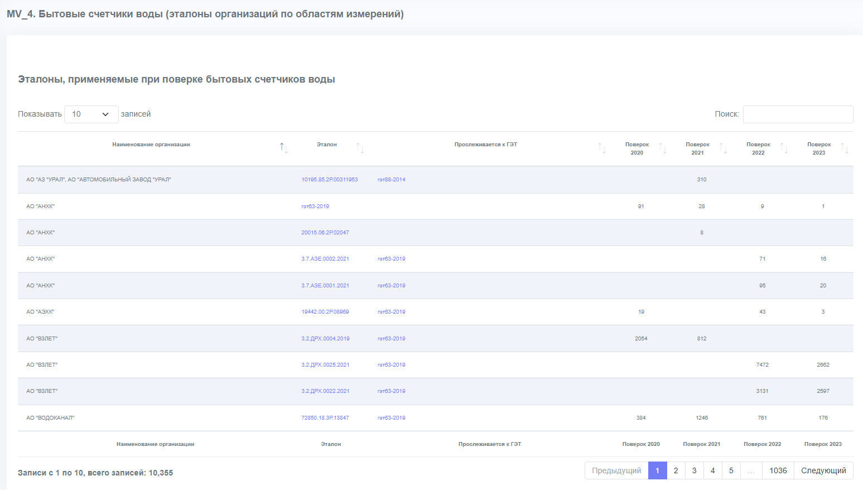Open etalon link 3.7.АЗЕ.0002.2021
Image resolution: width=863 pixels, height=490 pixels.
[x=325, y=259]
